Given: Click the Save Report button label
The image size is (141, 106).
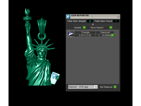Looking at the screenshot, I should tap(100, 28).
